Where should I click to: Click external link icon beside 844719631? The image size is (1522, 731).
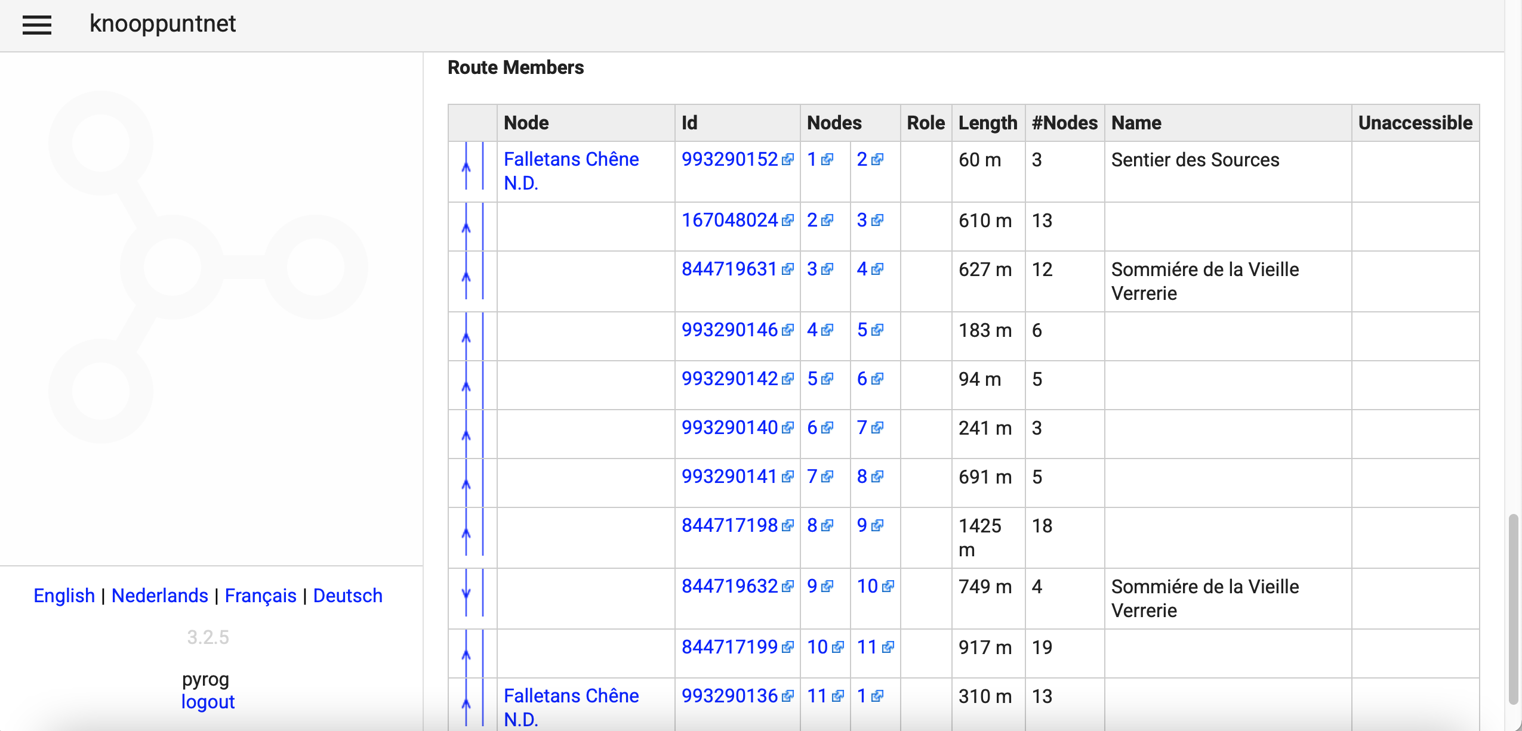(788, 269)
